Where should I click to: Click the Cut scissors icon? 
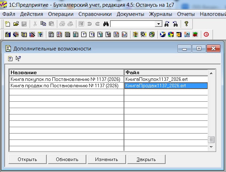35,24
